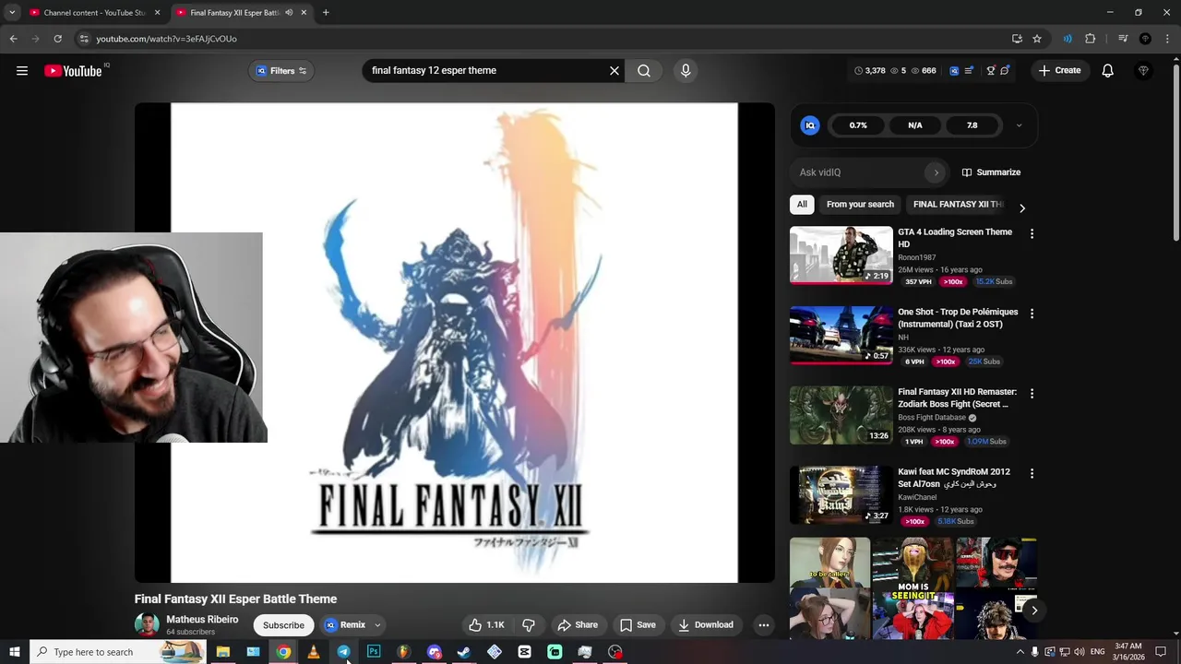The width and height of the screenshot is (1181, 664).
Task: Expand the Remix dropdown arrow
Action: click(377, 625)
